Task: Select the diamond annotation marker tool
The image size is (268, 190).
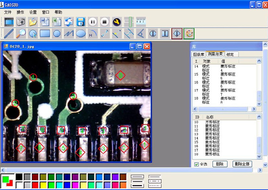Action: click(177, 33)
